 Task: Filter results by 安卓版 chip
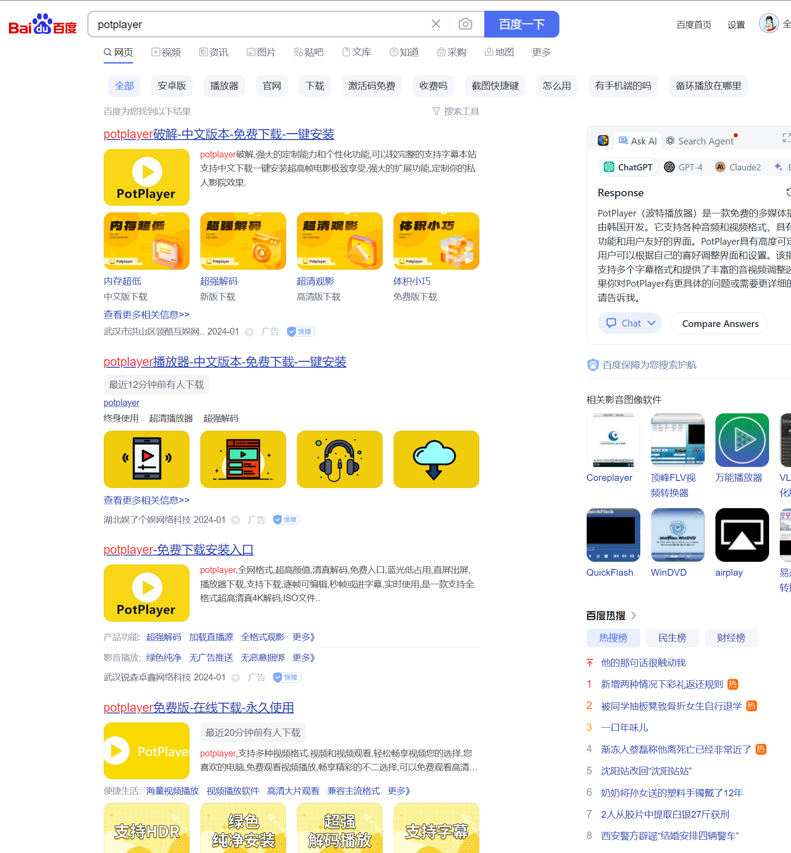(172, 86)
